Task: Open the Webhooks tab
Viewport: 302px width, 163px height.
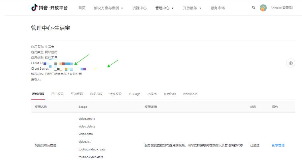Action: point(190,94)
